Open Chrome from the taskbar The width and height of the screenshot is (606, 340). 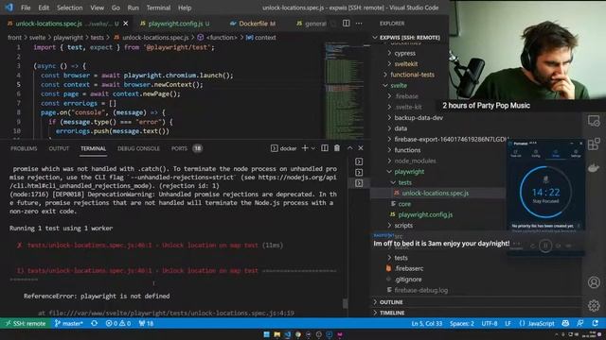298,334
